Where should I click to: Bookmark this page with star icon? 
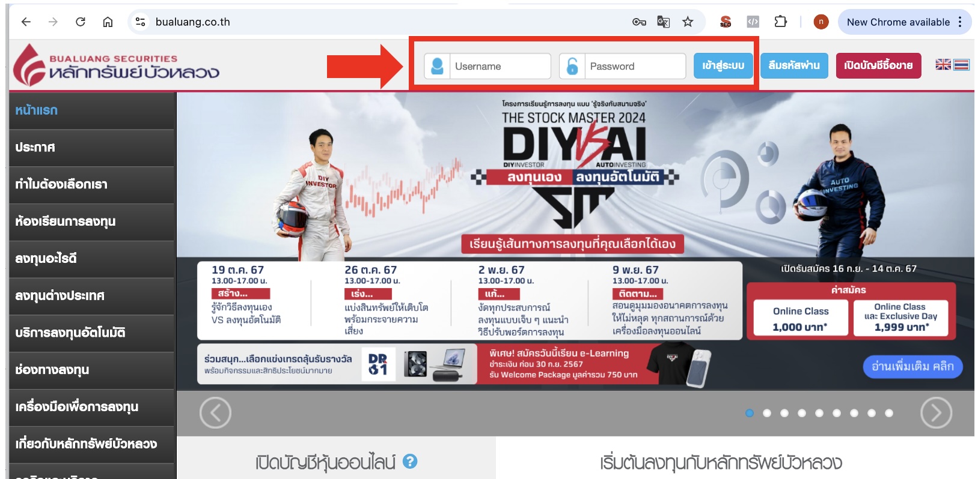688,22
